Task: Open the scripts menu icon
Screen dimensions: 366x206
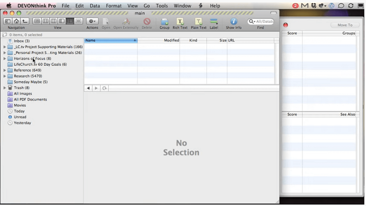Action: click(x=201, y=6)
